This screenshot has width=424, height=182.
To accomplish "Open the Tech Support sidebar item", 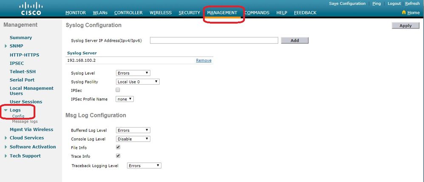I will (x=25, y=156).
